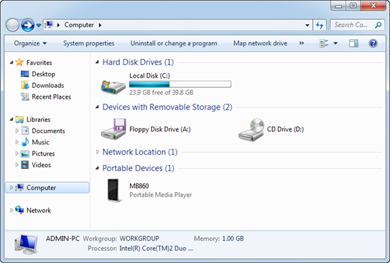
Task: Show more toolbar commands via the chevron
Action: [301, 43]
